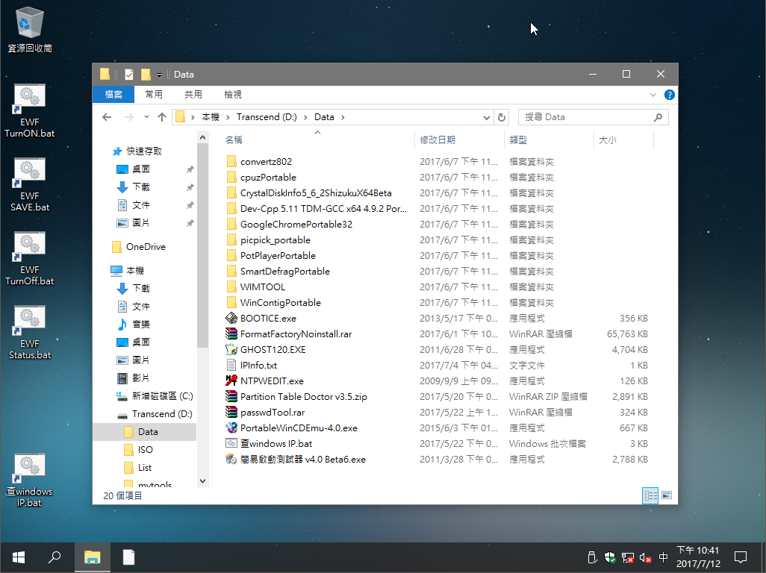Sort files by 修改日期 column header
766x573 pixels.
tap(438, 140)
